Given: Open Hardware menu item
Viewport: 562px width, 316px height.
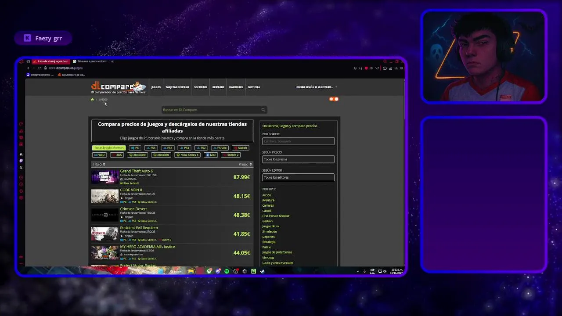Looking at the screenshot, I should coord(236,87).
